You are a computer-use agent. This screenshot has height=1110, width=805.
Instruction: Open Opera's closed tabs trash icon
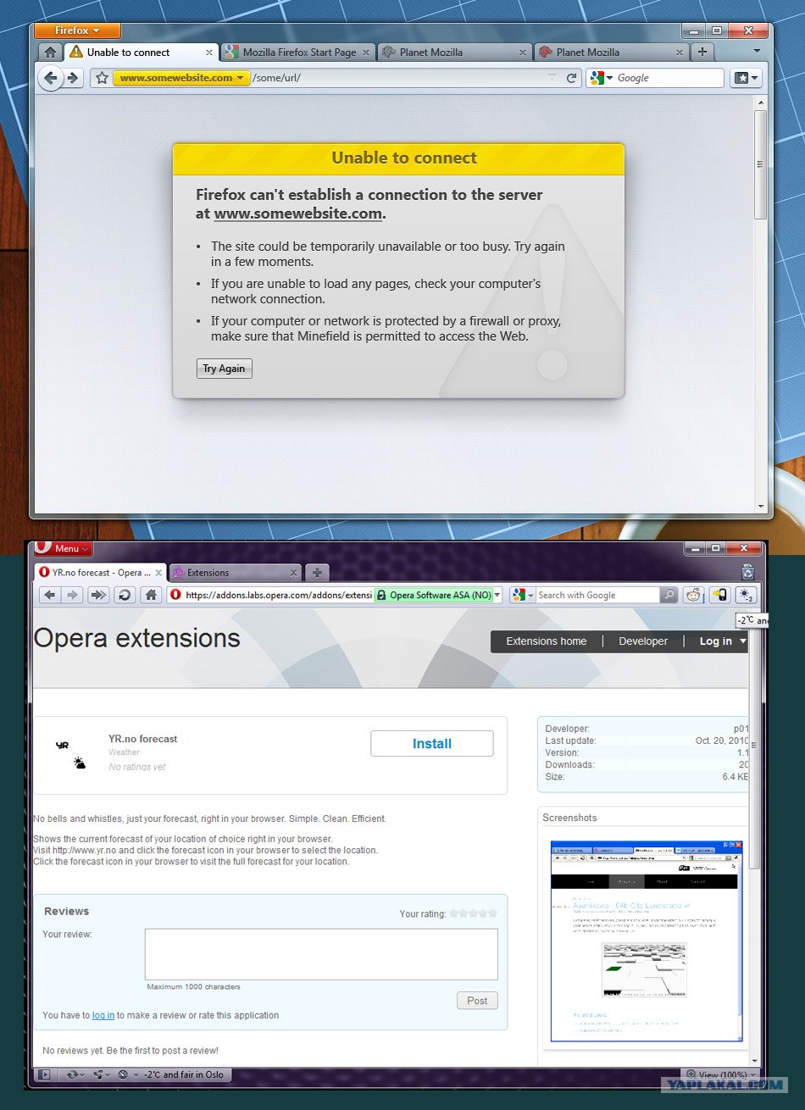click(747, 572)
